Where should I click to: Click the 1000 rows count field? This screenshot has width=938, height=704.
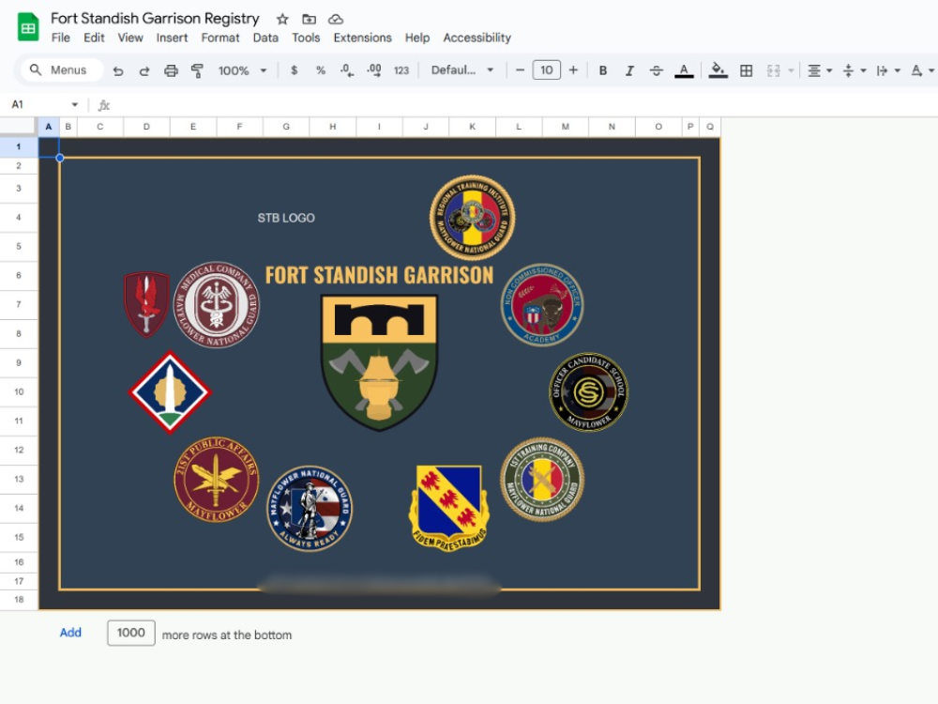(131, 633)
